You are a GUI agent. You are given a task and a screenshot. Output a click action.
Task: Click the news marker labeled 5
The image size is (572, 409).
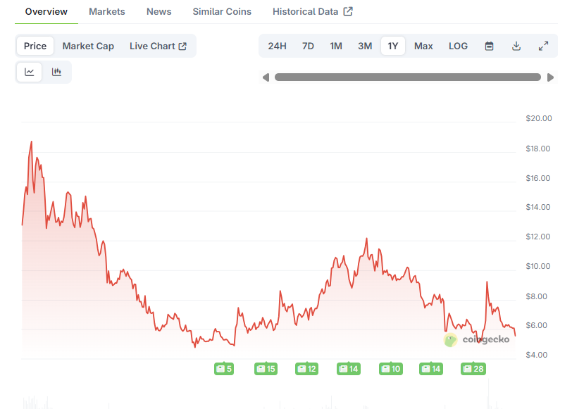224,368
